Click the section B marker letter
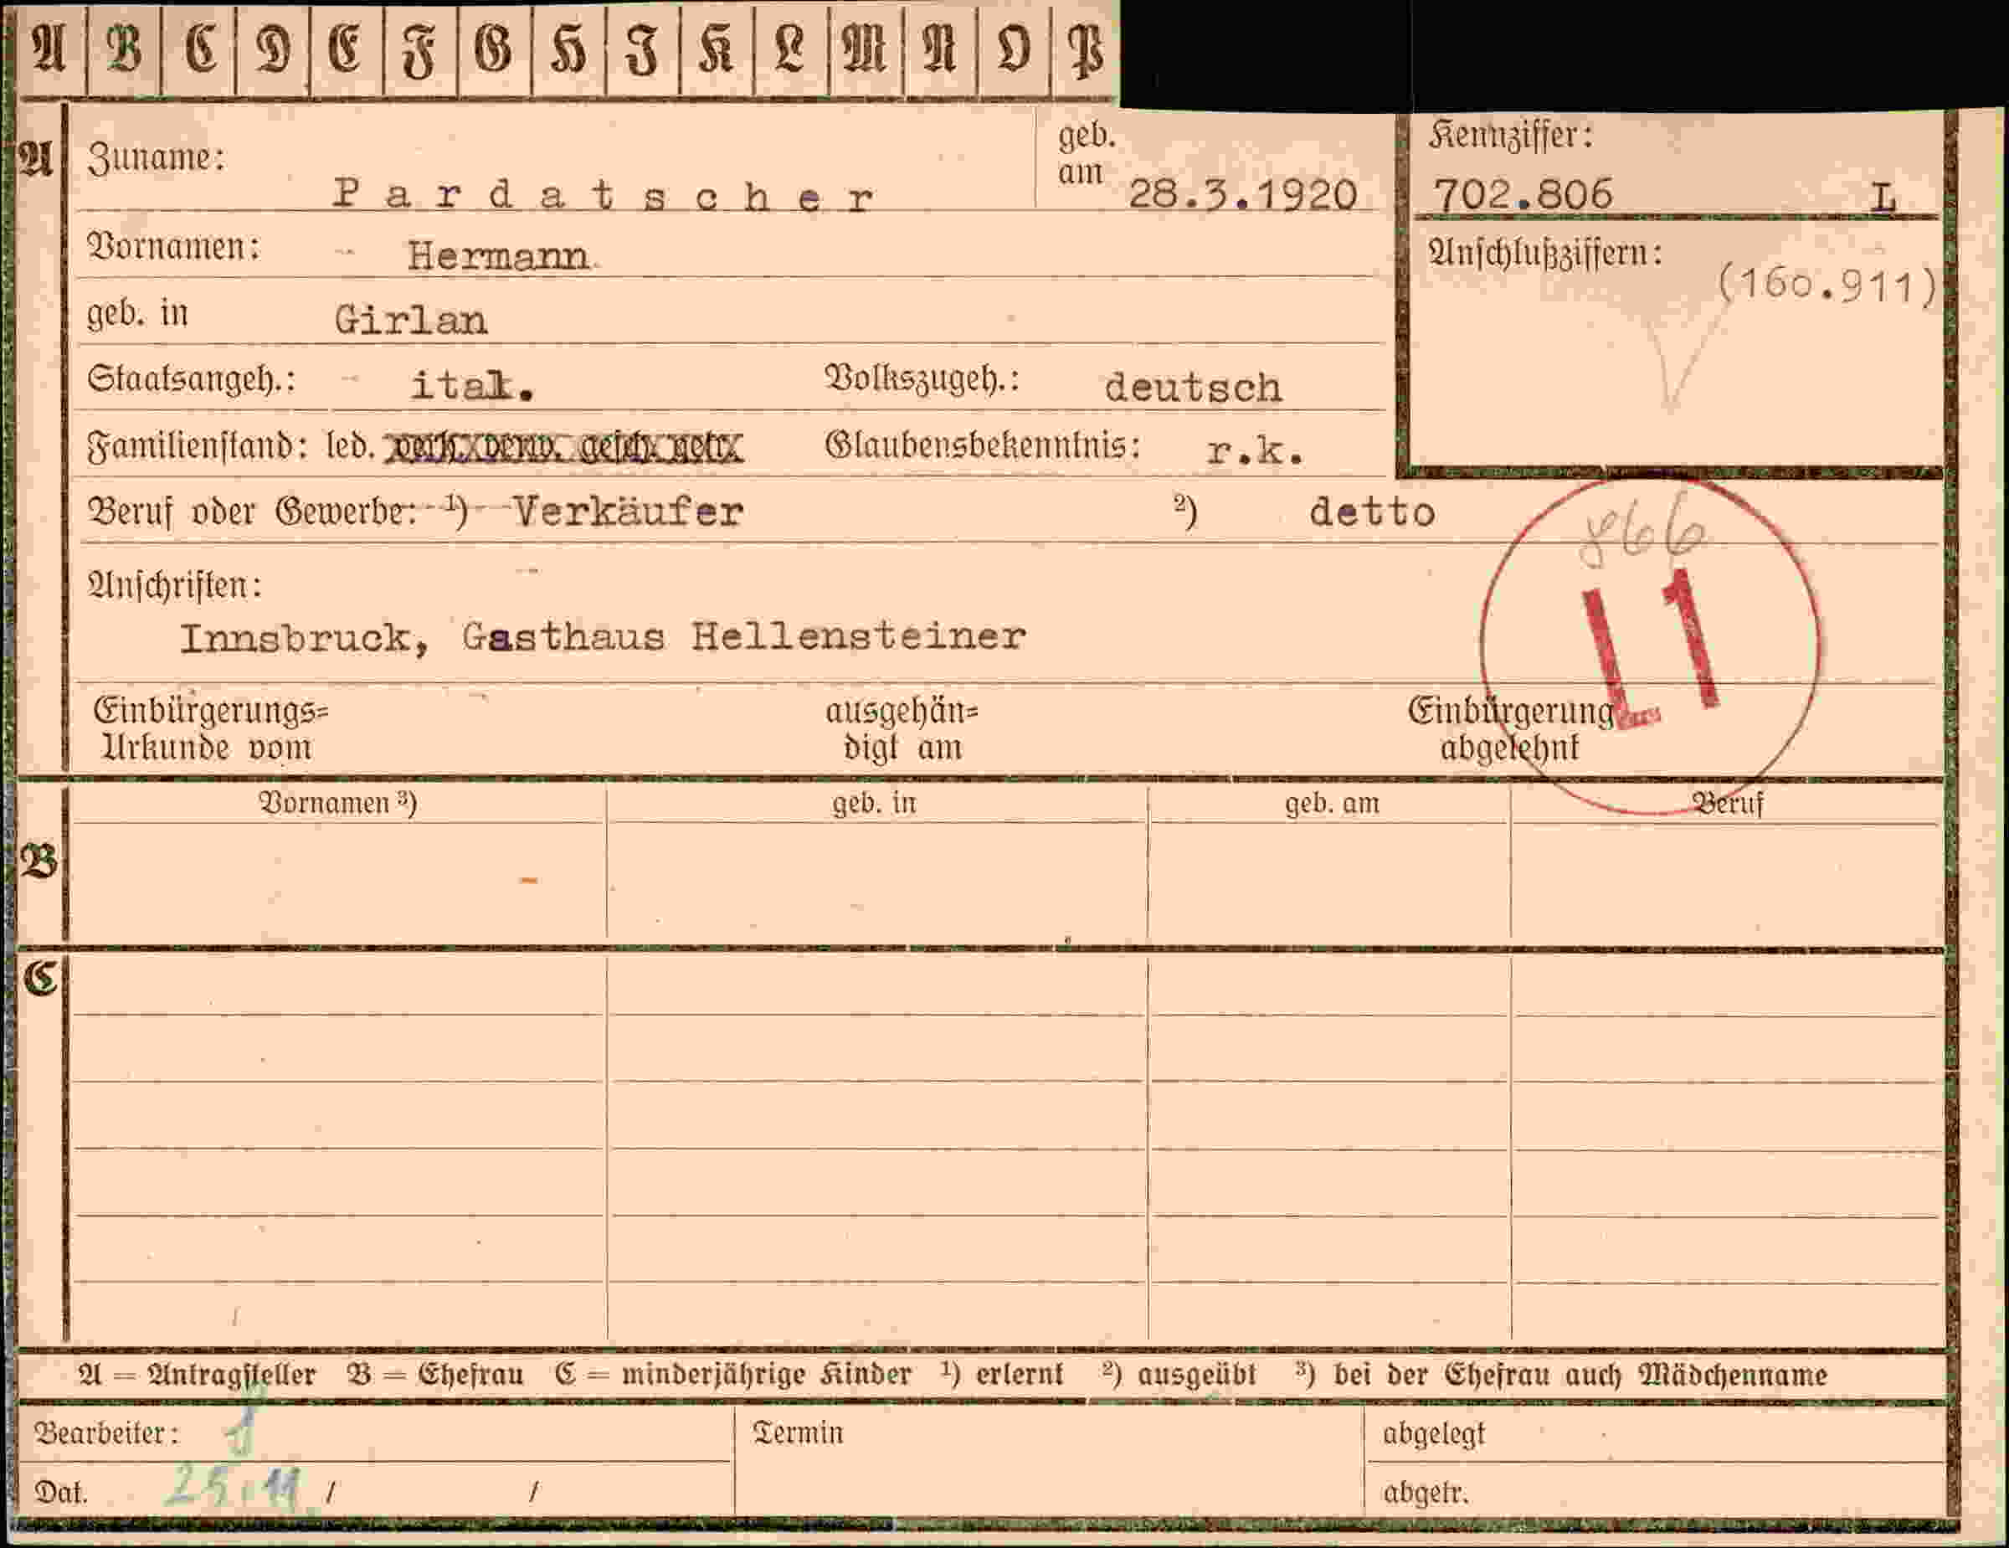 (x=39, y=861)
